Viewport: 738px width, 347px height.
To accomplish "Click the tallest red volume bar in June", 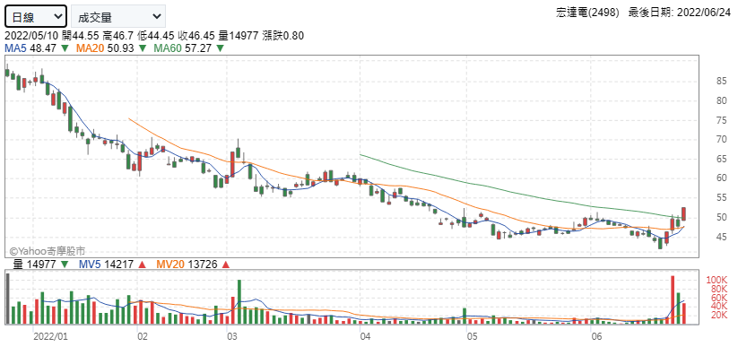I will pyautogui.click(x=673, y=299).
